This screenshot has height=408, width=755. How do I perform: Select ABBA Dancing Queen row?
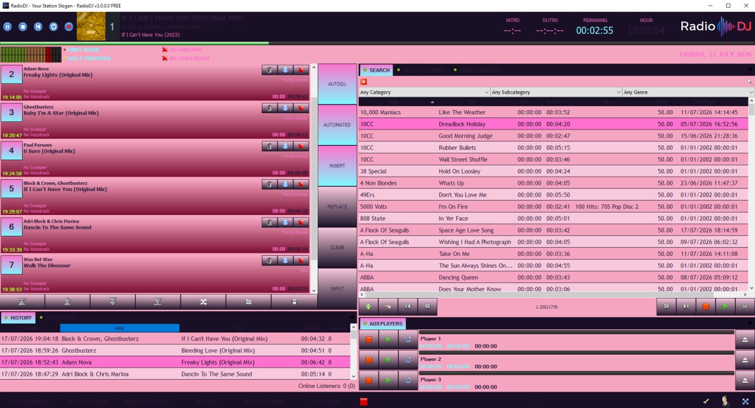pyautogui.click(x=553, y=277)
